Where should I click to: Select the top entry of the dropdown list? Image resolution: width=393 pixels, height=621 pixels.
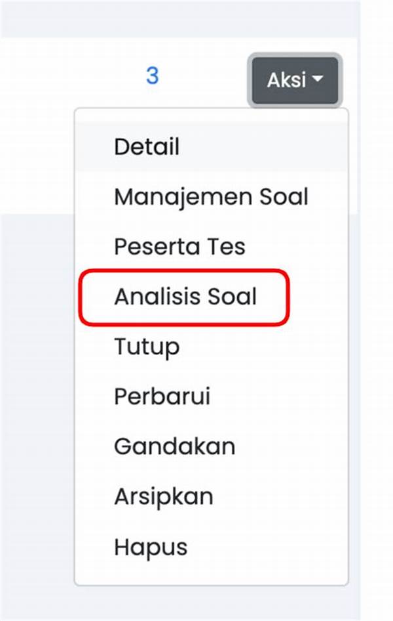tap(147, 146)
